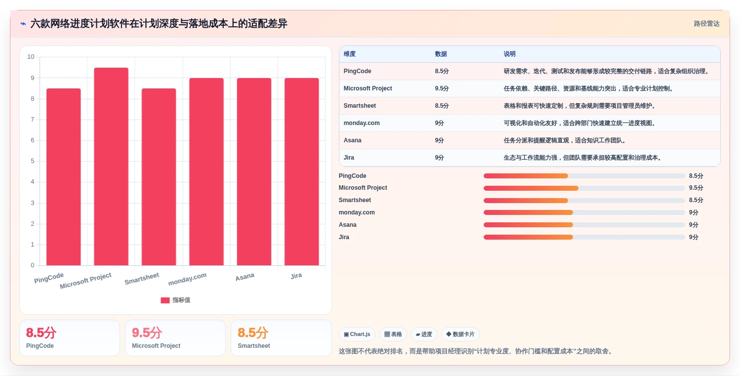Click Jira description about 生态与工作流
This screenshot has width=740, height=376.
click(583, 158)
